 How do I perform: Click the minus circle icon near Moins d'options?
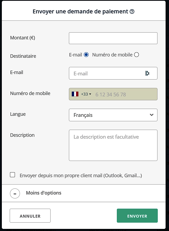[15, 193]
